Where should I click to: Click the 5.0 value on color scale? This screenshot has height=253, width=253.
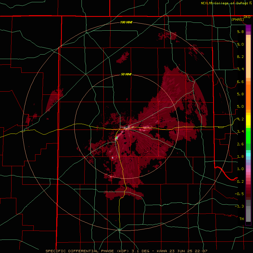[x=240, y=107]
